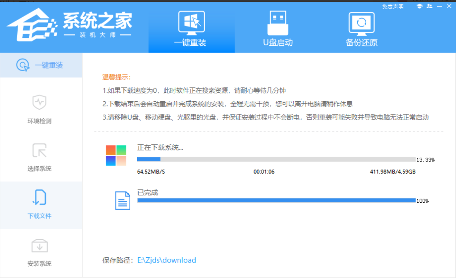
Task: Click the refresh monitor icon above 备份还原
Action: (361, 24)
